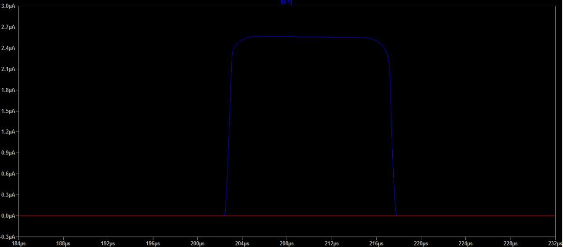This screenshot has width=563, height=247.
Task: Select the 224µs time axis label
Action: [x=466, y=243]
